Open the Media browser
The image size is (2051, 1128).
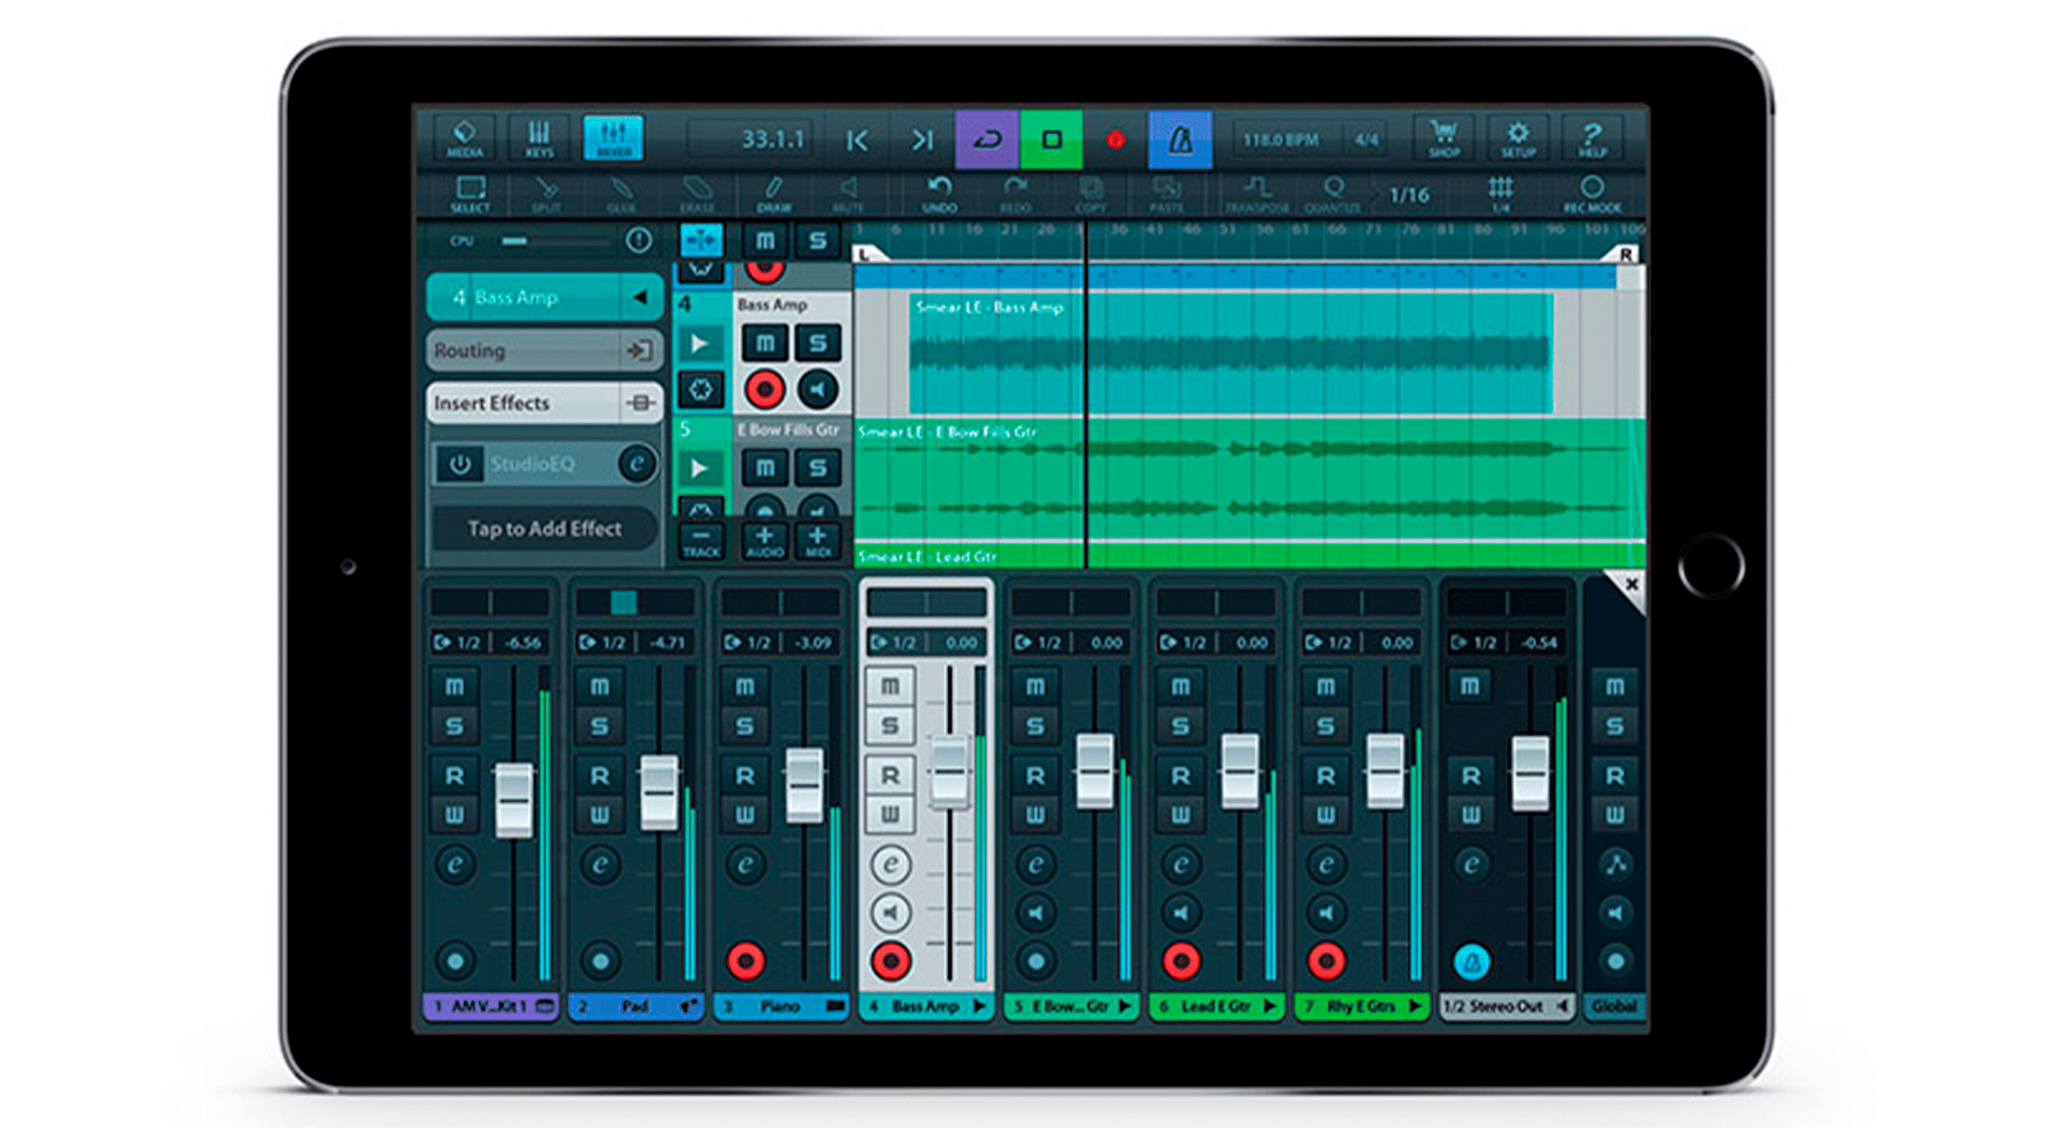point(464,139)
